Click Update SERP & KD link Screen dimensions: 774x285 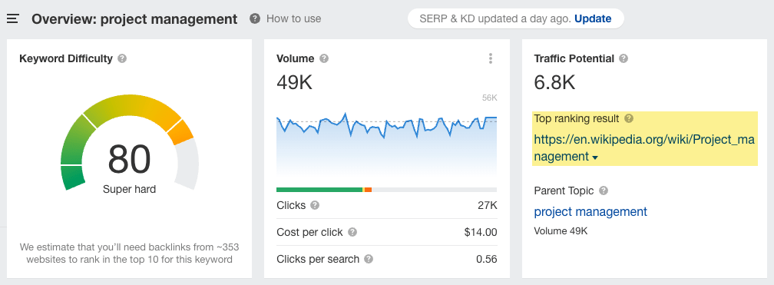tap(593, 18)
